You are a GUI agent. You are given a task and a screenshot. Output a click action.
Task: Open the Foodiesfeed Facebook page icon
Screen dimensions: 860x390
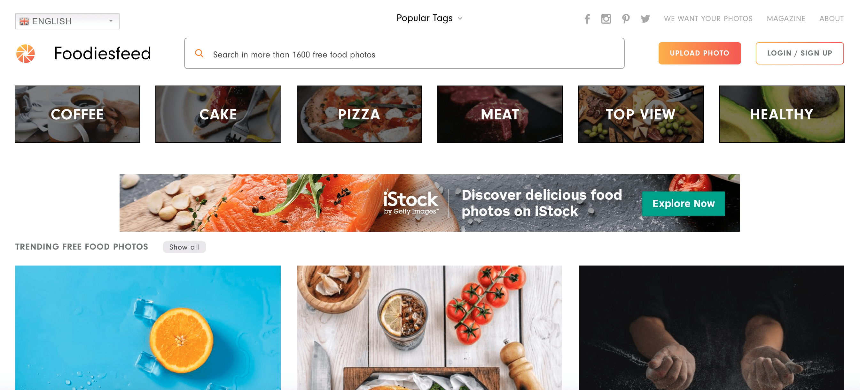(x=587, y=19)
